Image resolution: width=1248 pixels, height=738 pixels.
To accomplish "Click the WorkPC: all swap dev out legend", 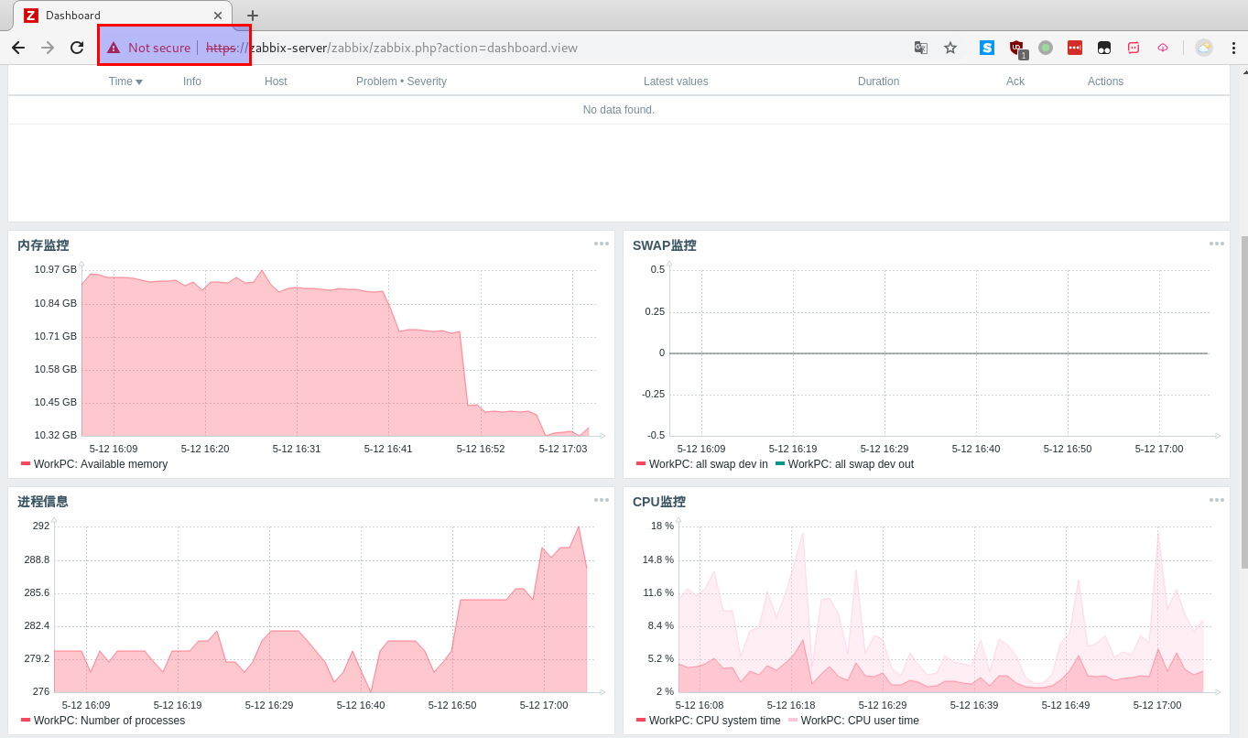I will (851, 464).
